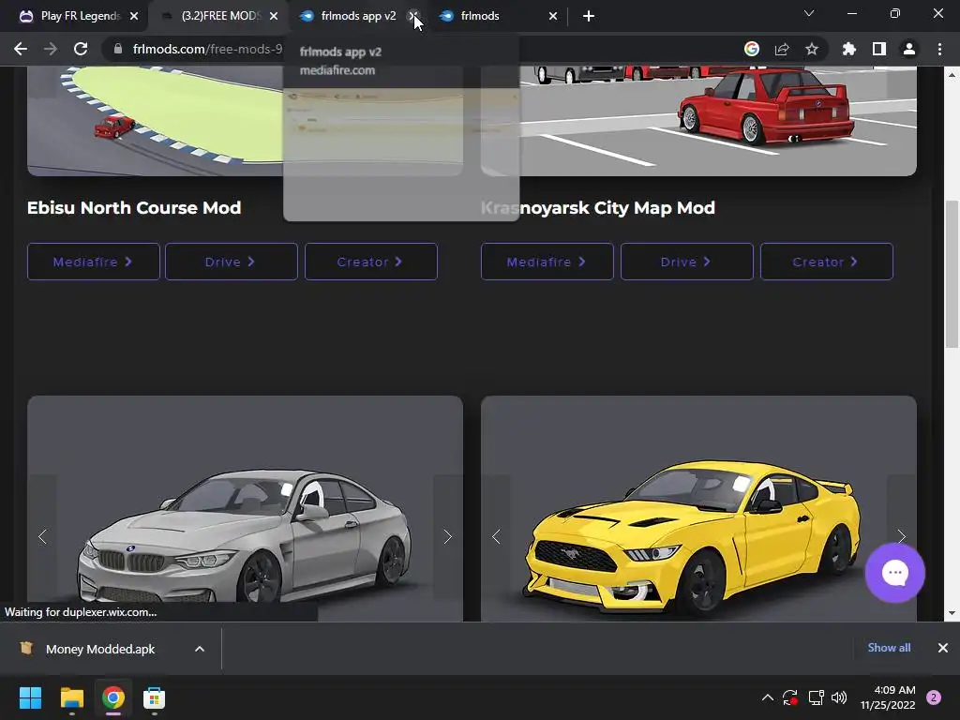Click the Ebisu North Course heading
Viewport: 960px width, 720px height.
coord(134,207)
